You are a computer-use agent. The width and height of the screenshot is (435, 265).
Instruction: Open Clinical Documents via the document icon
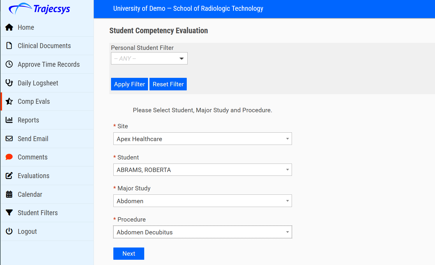(9, 46)
